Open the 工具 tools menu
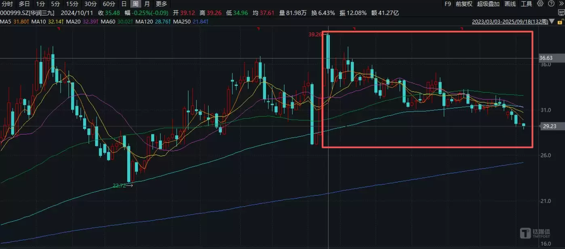The width and height of the screenshot is (565, 249). pos(526,4)
